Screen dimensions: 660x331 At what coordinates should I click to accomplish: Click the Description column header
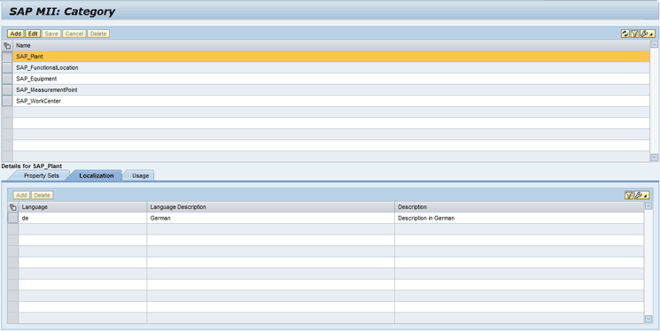point(519,207)
